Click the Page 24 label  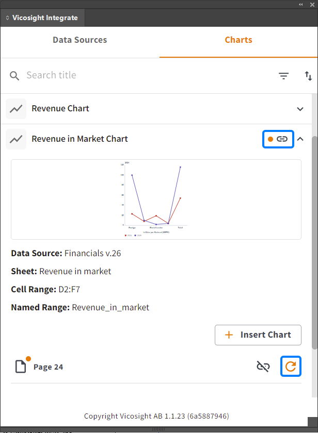click(48, 367)
